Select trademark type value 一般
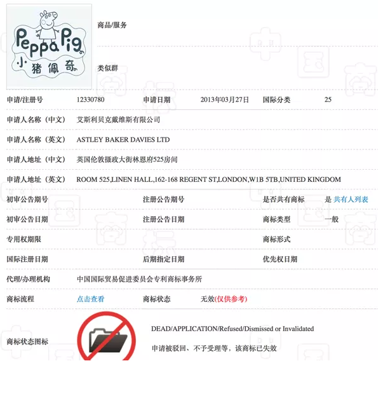The image size is (390, 396). click(332, 219)
